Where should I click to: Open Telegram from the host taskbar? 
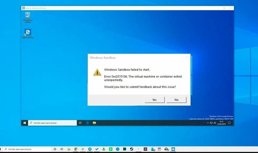coord(90,149)
